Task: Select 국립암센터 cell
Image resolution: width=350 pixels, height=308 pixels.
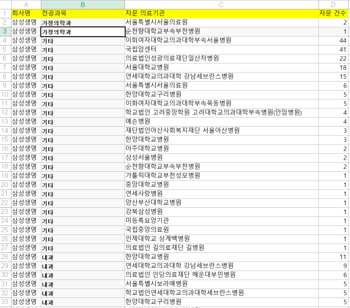Action: [221, 49]
